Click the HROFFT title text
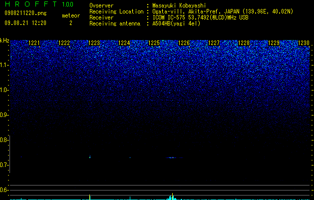 [x=31, y=4]
